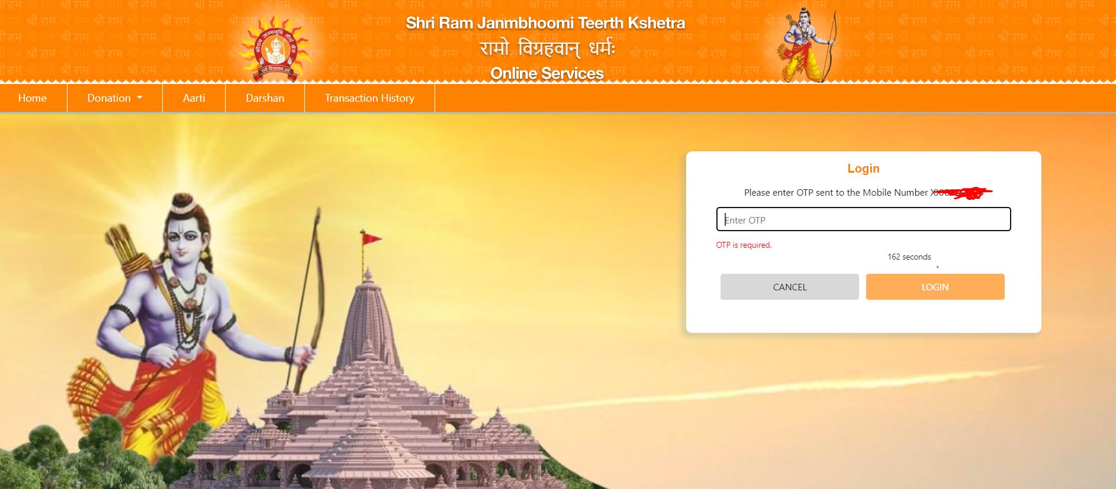This screenshot has width=1116, height=489.
Task: Click the Online Services title
Action: (x=547, y=73)
